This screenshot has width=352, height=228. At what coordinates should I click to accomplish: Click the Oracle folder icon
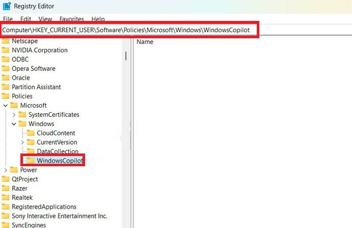point(6,78)
